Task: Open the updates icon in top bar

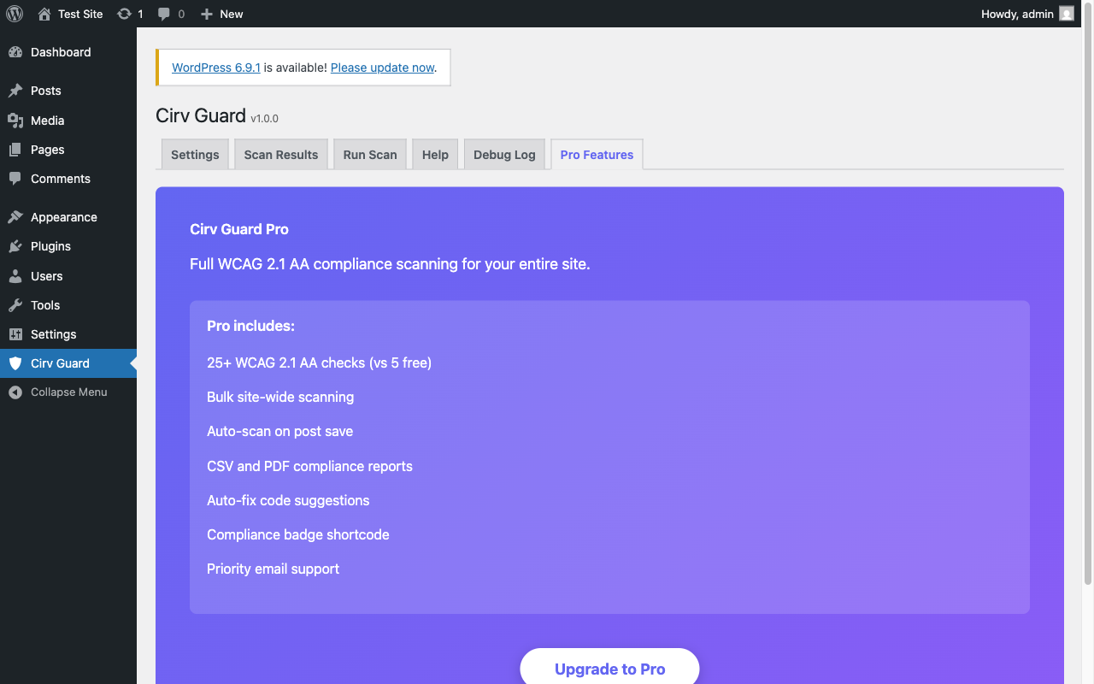Action: point(125,14)
